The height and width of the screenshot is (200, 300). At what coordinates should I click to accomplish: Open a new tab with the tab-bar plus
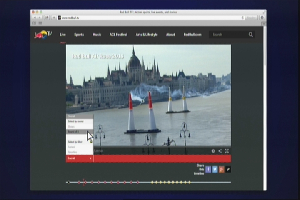point(264,24)
